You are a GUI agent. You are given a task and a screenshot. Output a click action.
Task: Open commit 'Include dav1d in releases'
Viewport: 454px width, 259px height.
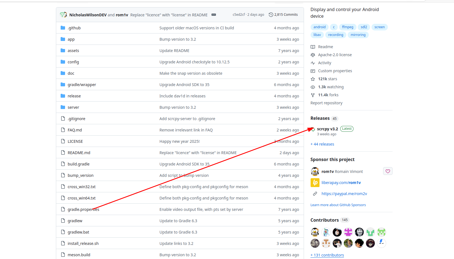point(182,96)
